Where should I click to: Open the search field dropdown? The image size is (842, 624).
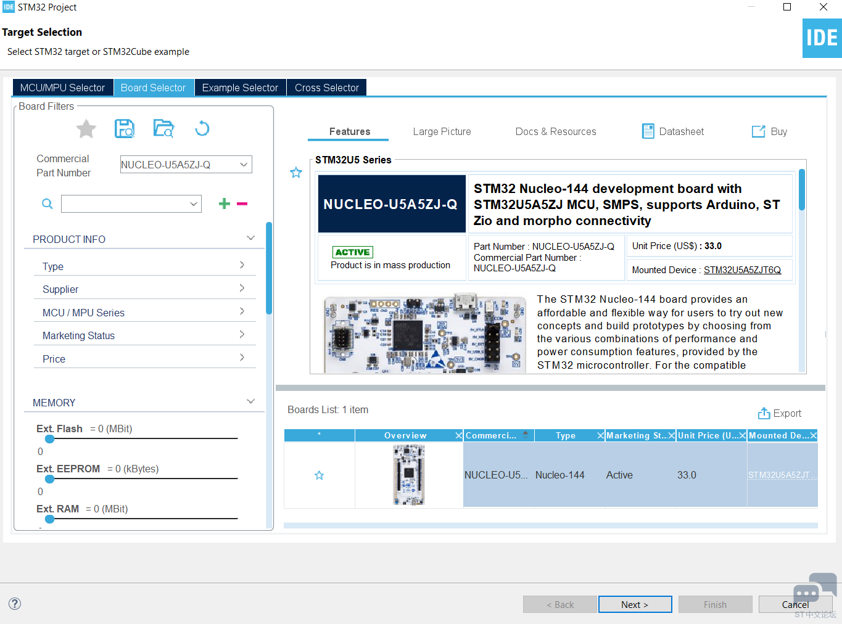tap(194, 203)
